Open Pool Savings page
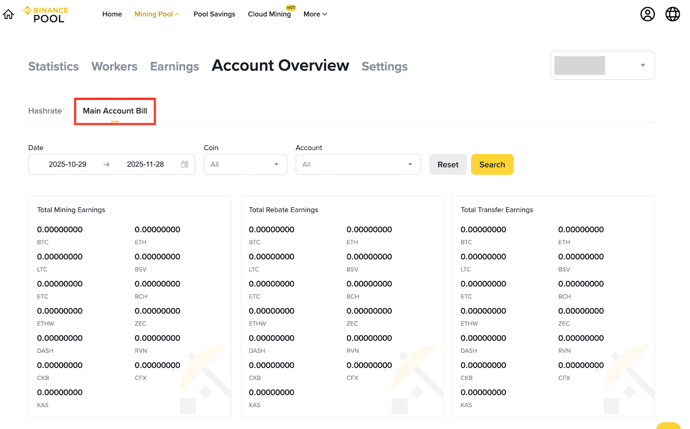The height and width of the screenshot is (429, 690). click(x=214, y=14)
